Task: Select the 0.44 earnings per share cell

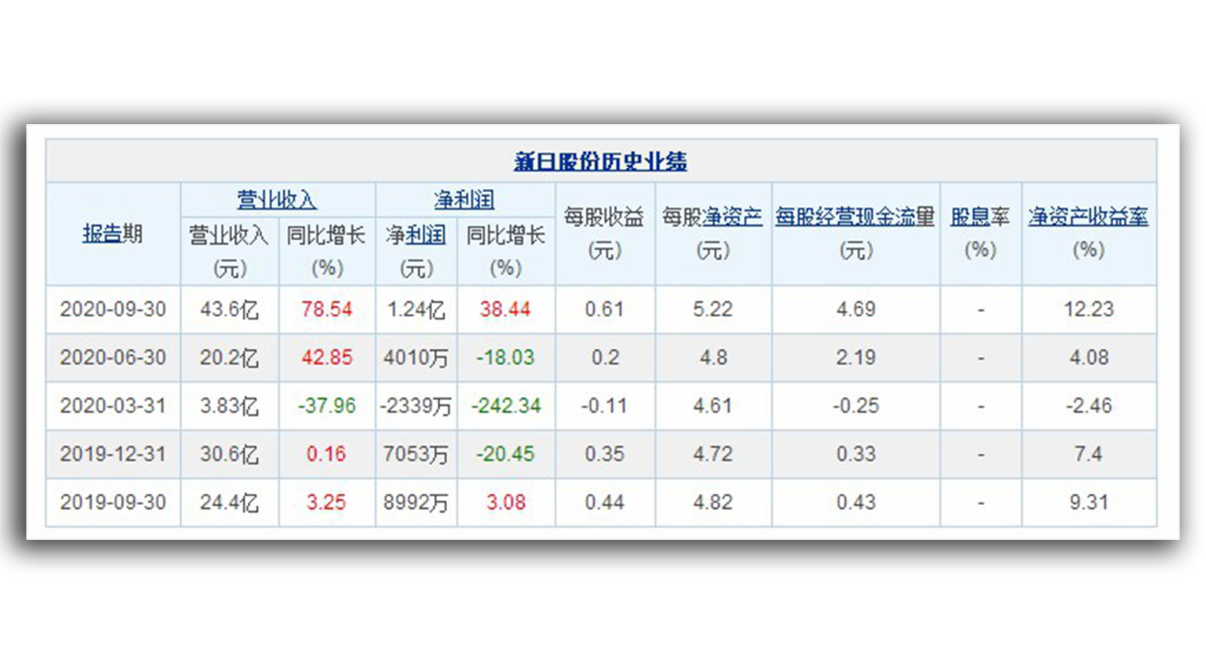Action: [x=605, y=502]
